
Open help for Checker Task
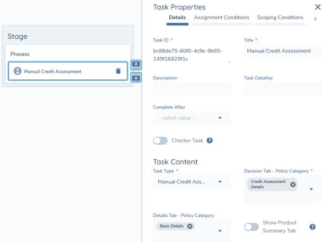pyautogui.click(x=210, y=141)
